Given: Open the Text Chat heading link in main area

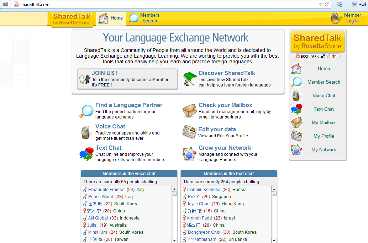Looking at the screenshot, I should 109,148.
